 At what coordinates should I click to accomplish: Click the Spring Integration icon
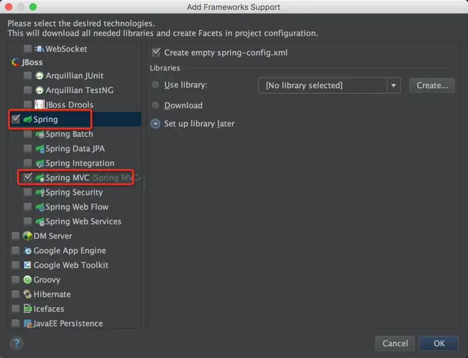click(40, 163)
